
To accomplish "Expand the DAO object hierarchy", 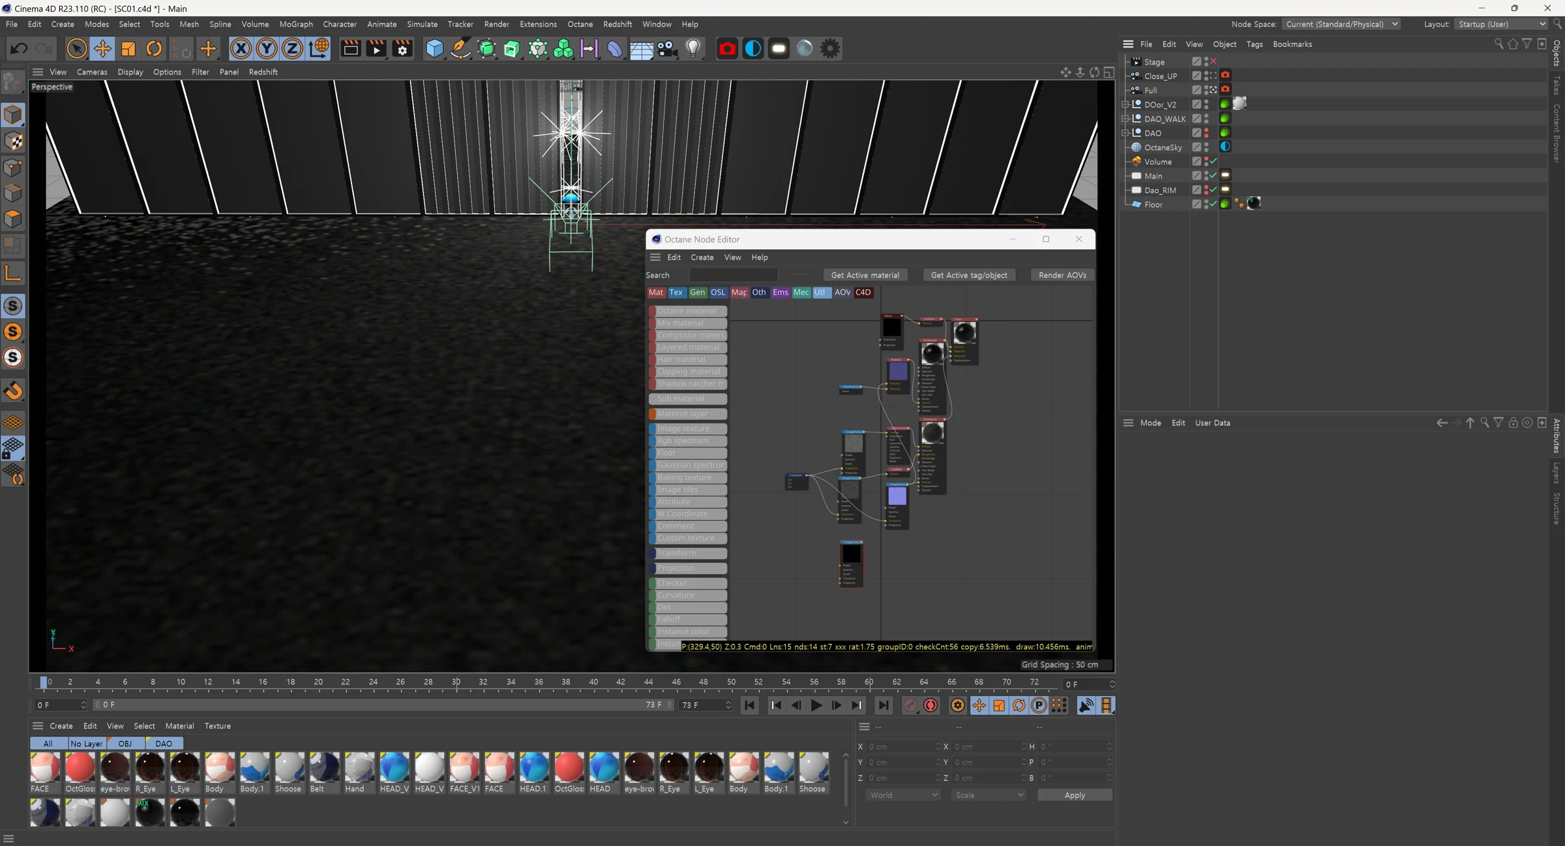I will point(1125,133).
